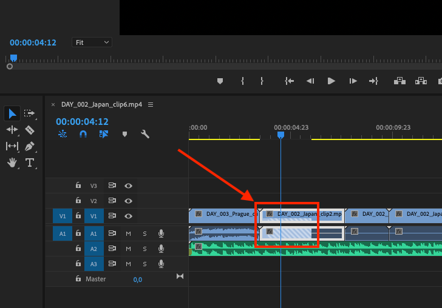Choose the Slip tool
The width and height of the screenshot is (442, 308).
12,146
